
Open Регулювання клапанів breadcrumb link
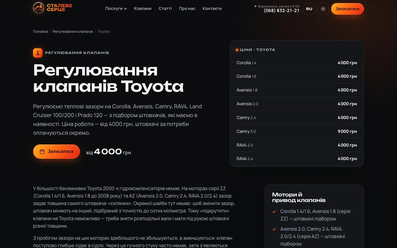coord(73,31)
